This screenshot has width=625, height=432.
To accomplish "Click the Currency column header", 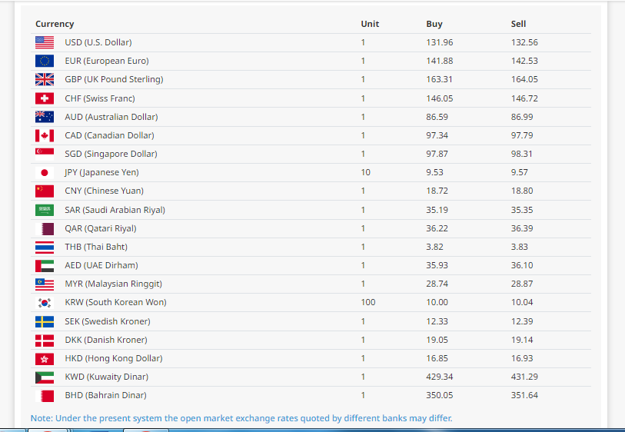I will pos(55,24).
